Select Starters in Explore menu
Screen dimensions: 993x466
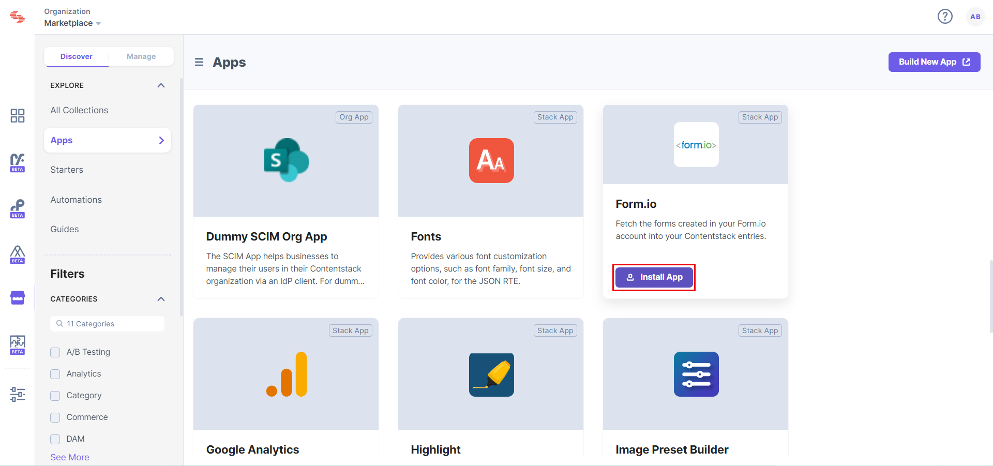tap(67, 170)
